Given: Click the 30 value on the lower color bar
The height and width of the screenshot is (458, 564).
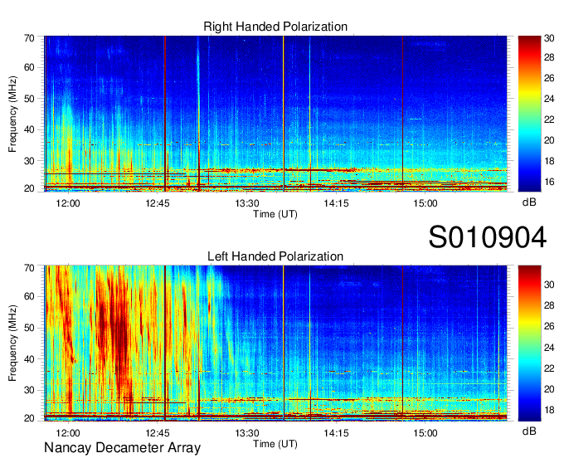Looking at the screenshot, I should click(549, 285).
